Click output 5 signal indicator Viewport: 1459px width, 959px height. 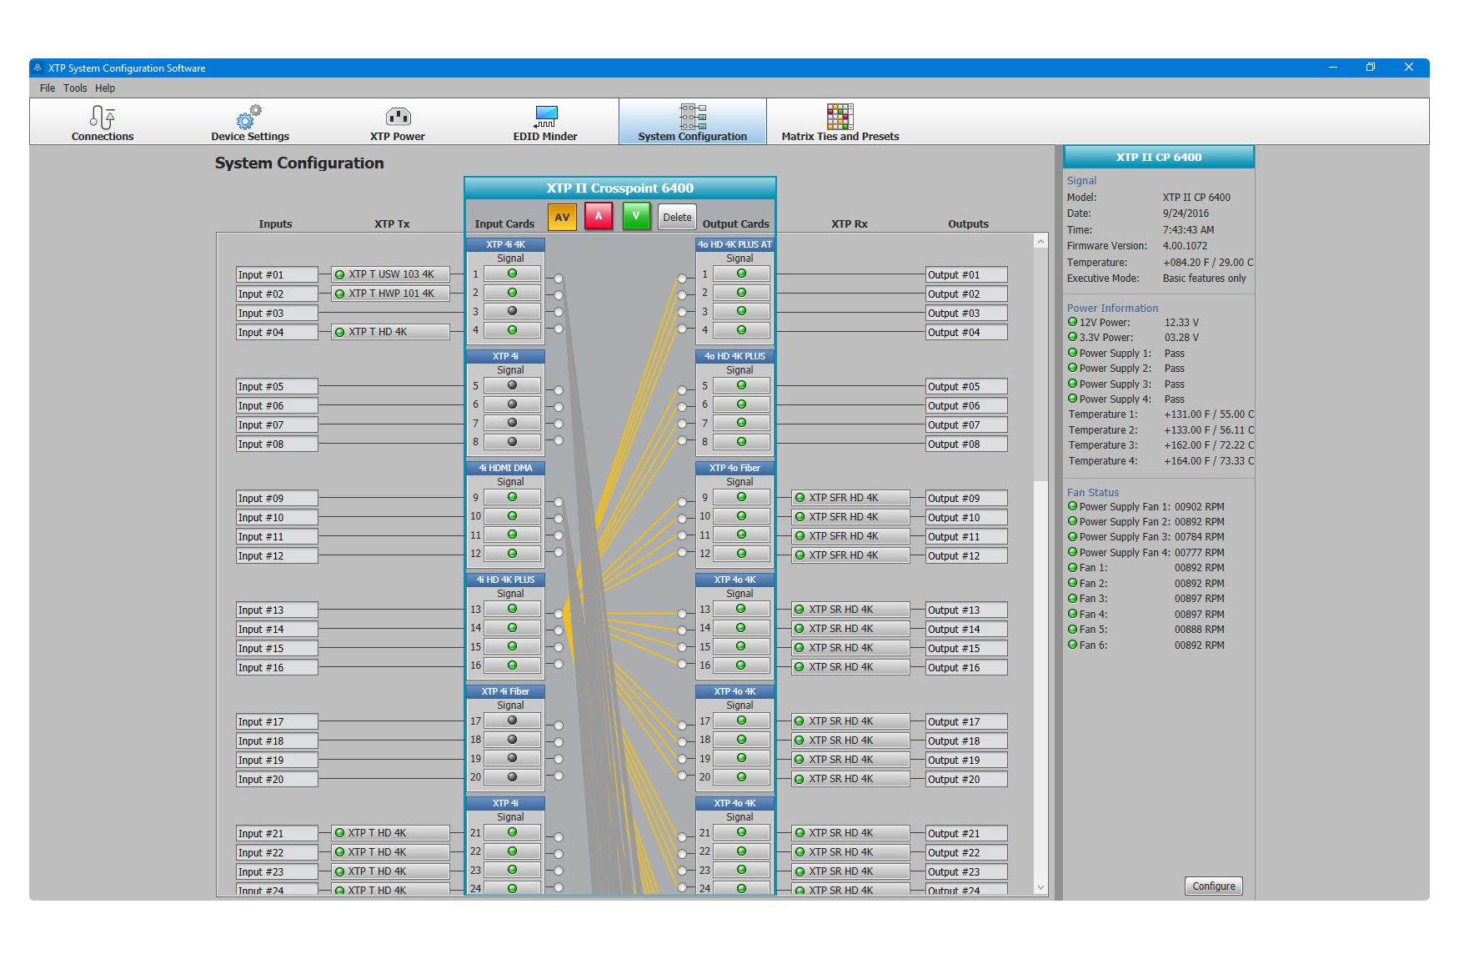point(741,385)
